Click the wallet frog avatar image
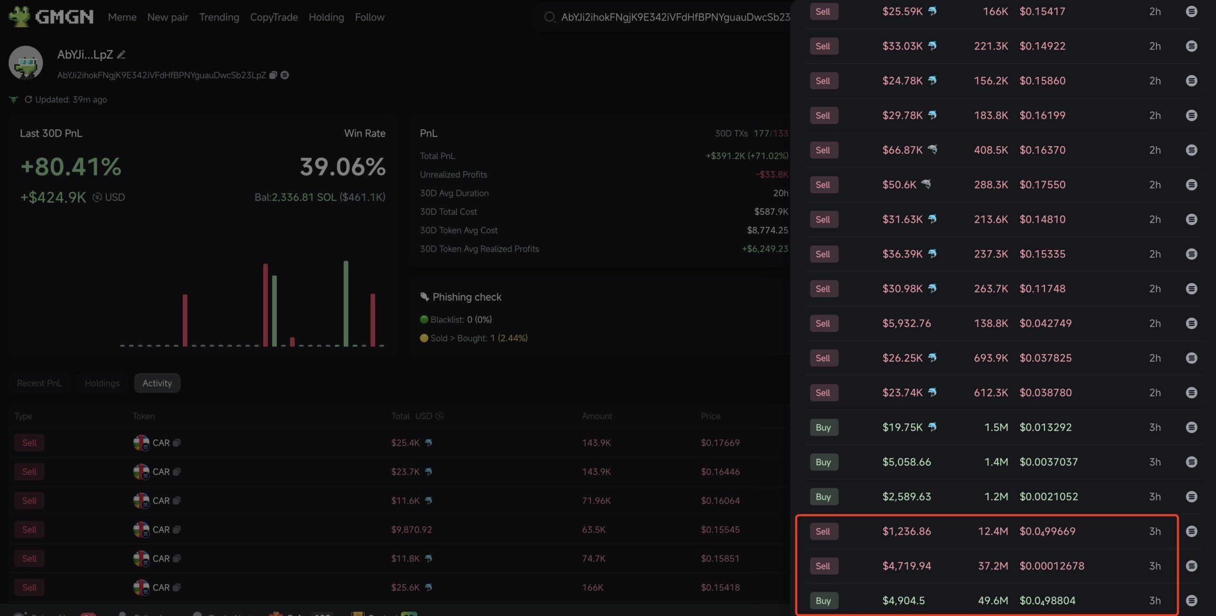This screenshot has height=616, width=1216. point(26,63)
